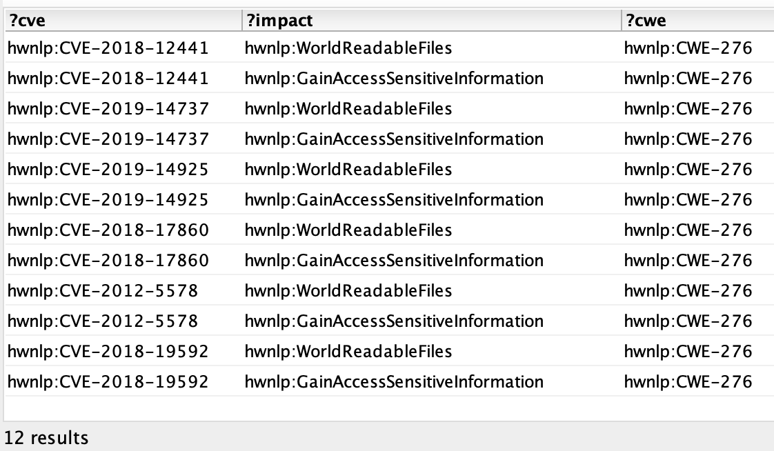
Task: Select CVE-2012-5578 cell in its WorldReadableFiles row
Action: (x=103, y=291)
